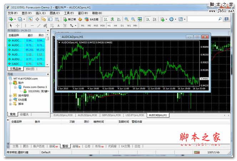The width and height of the screenshot is (237, 161).
Task: Switch chart to bar chart mode
Action: [x=106, y=19]
